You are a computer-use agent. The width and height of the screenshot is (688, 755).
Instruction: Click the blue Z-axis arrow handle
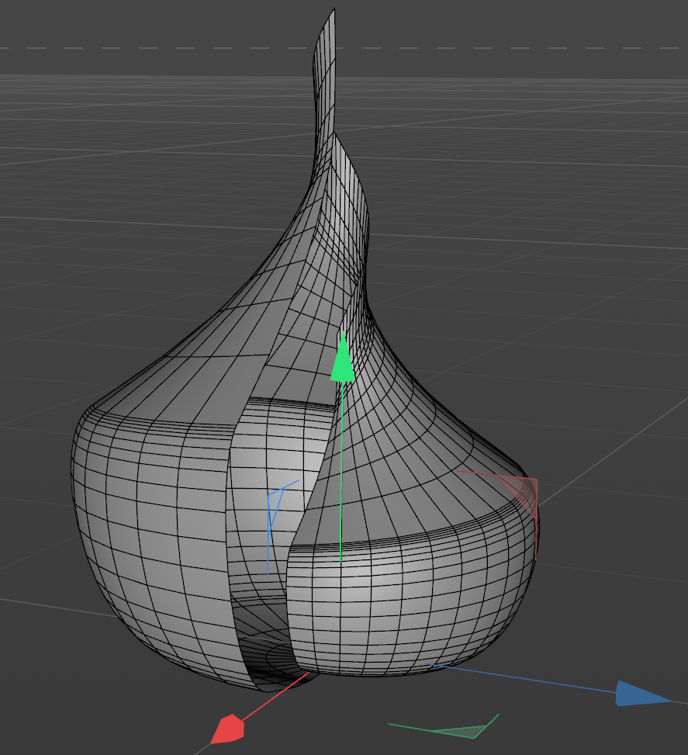(x=643, y=694)
